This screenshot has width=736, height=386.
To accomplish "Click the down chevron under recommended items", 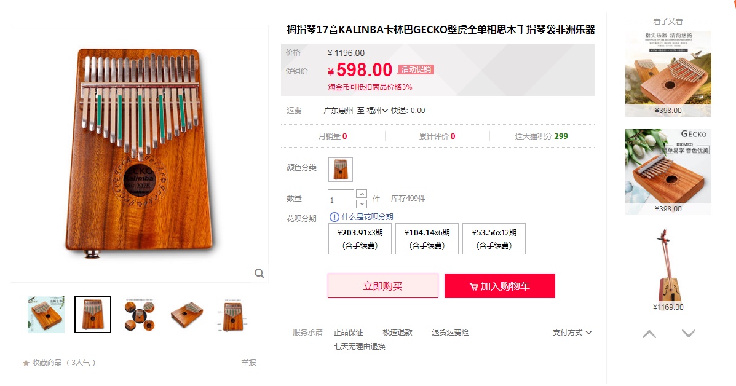I will click(689, 334).
